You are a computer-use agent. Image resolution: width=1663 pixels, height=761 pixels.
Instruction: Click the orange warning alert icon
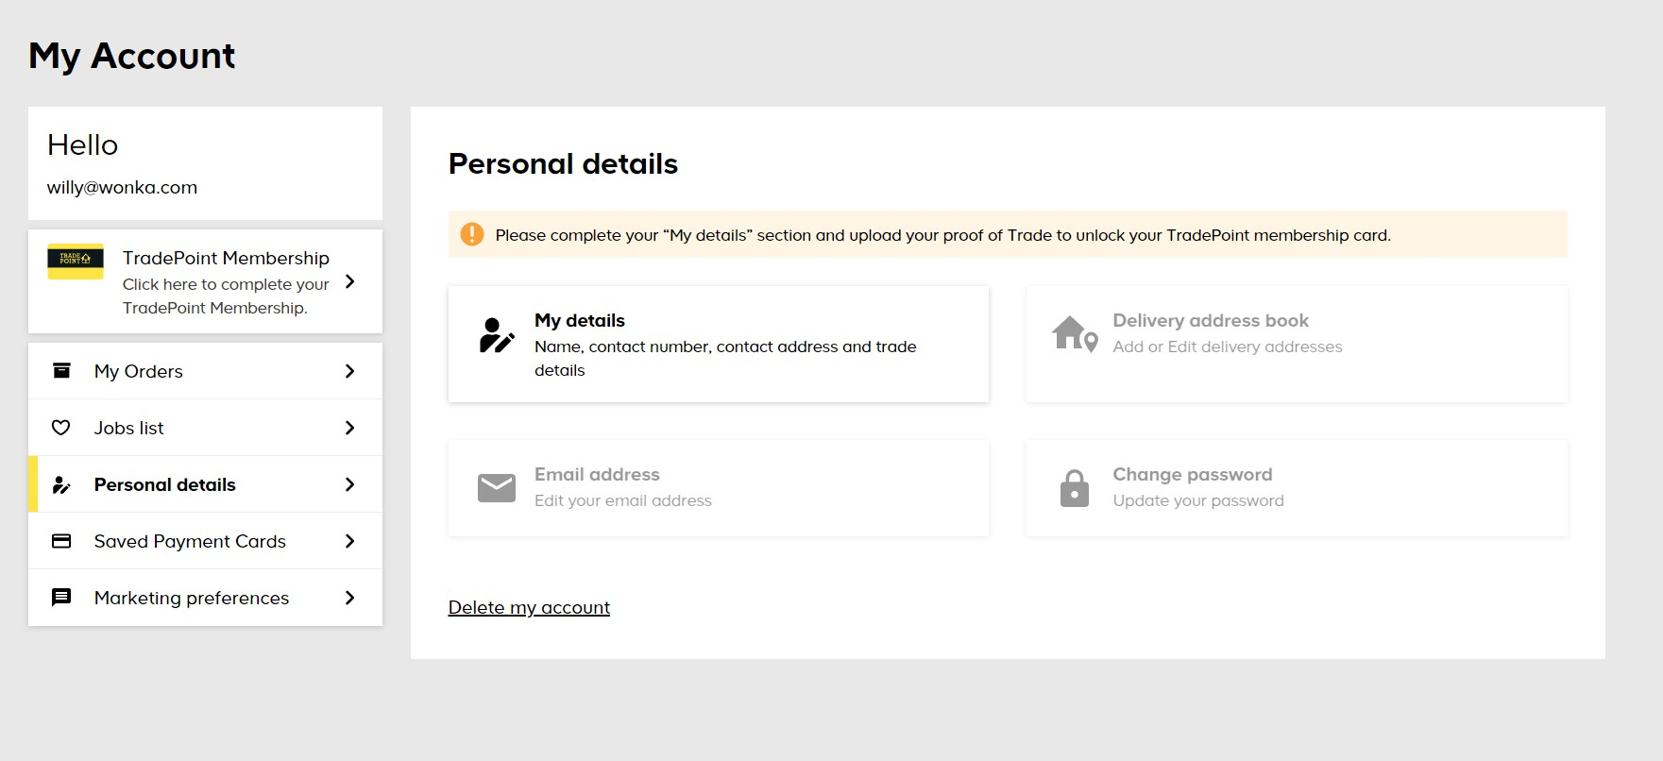click(x=472, y=234)
